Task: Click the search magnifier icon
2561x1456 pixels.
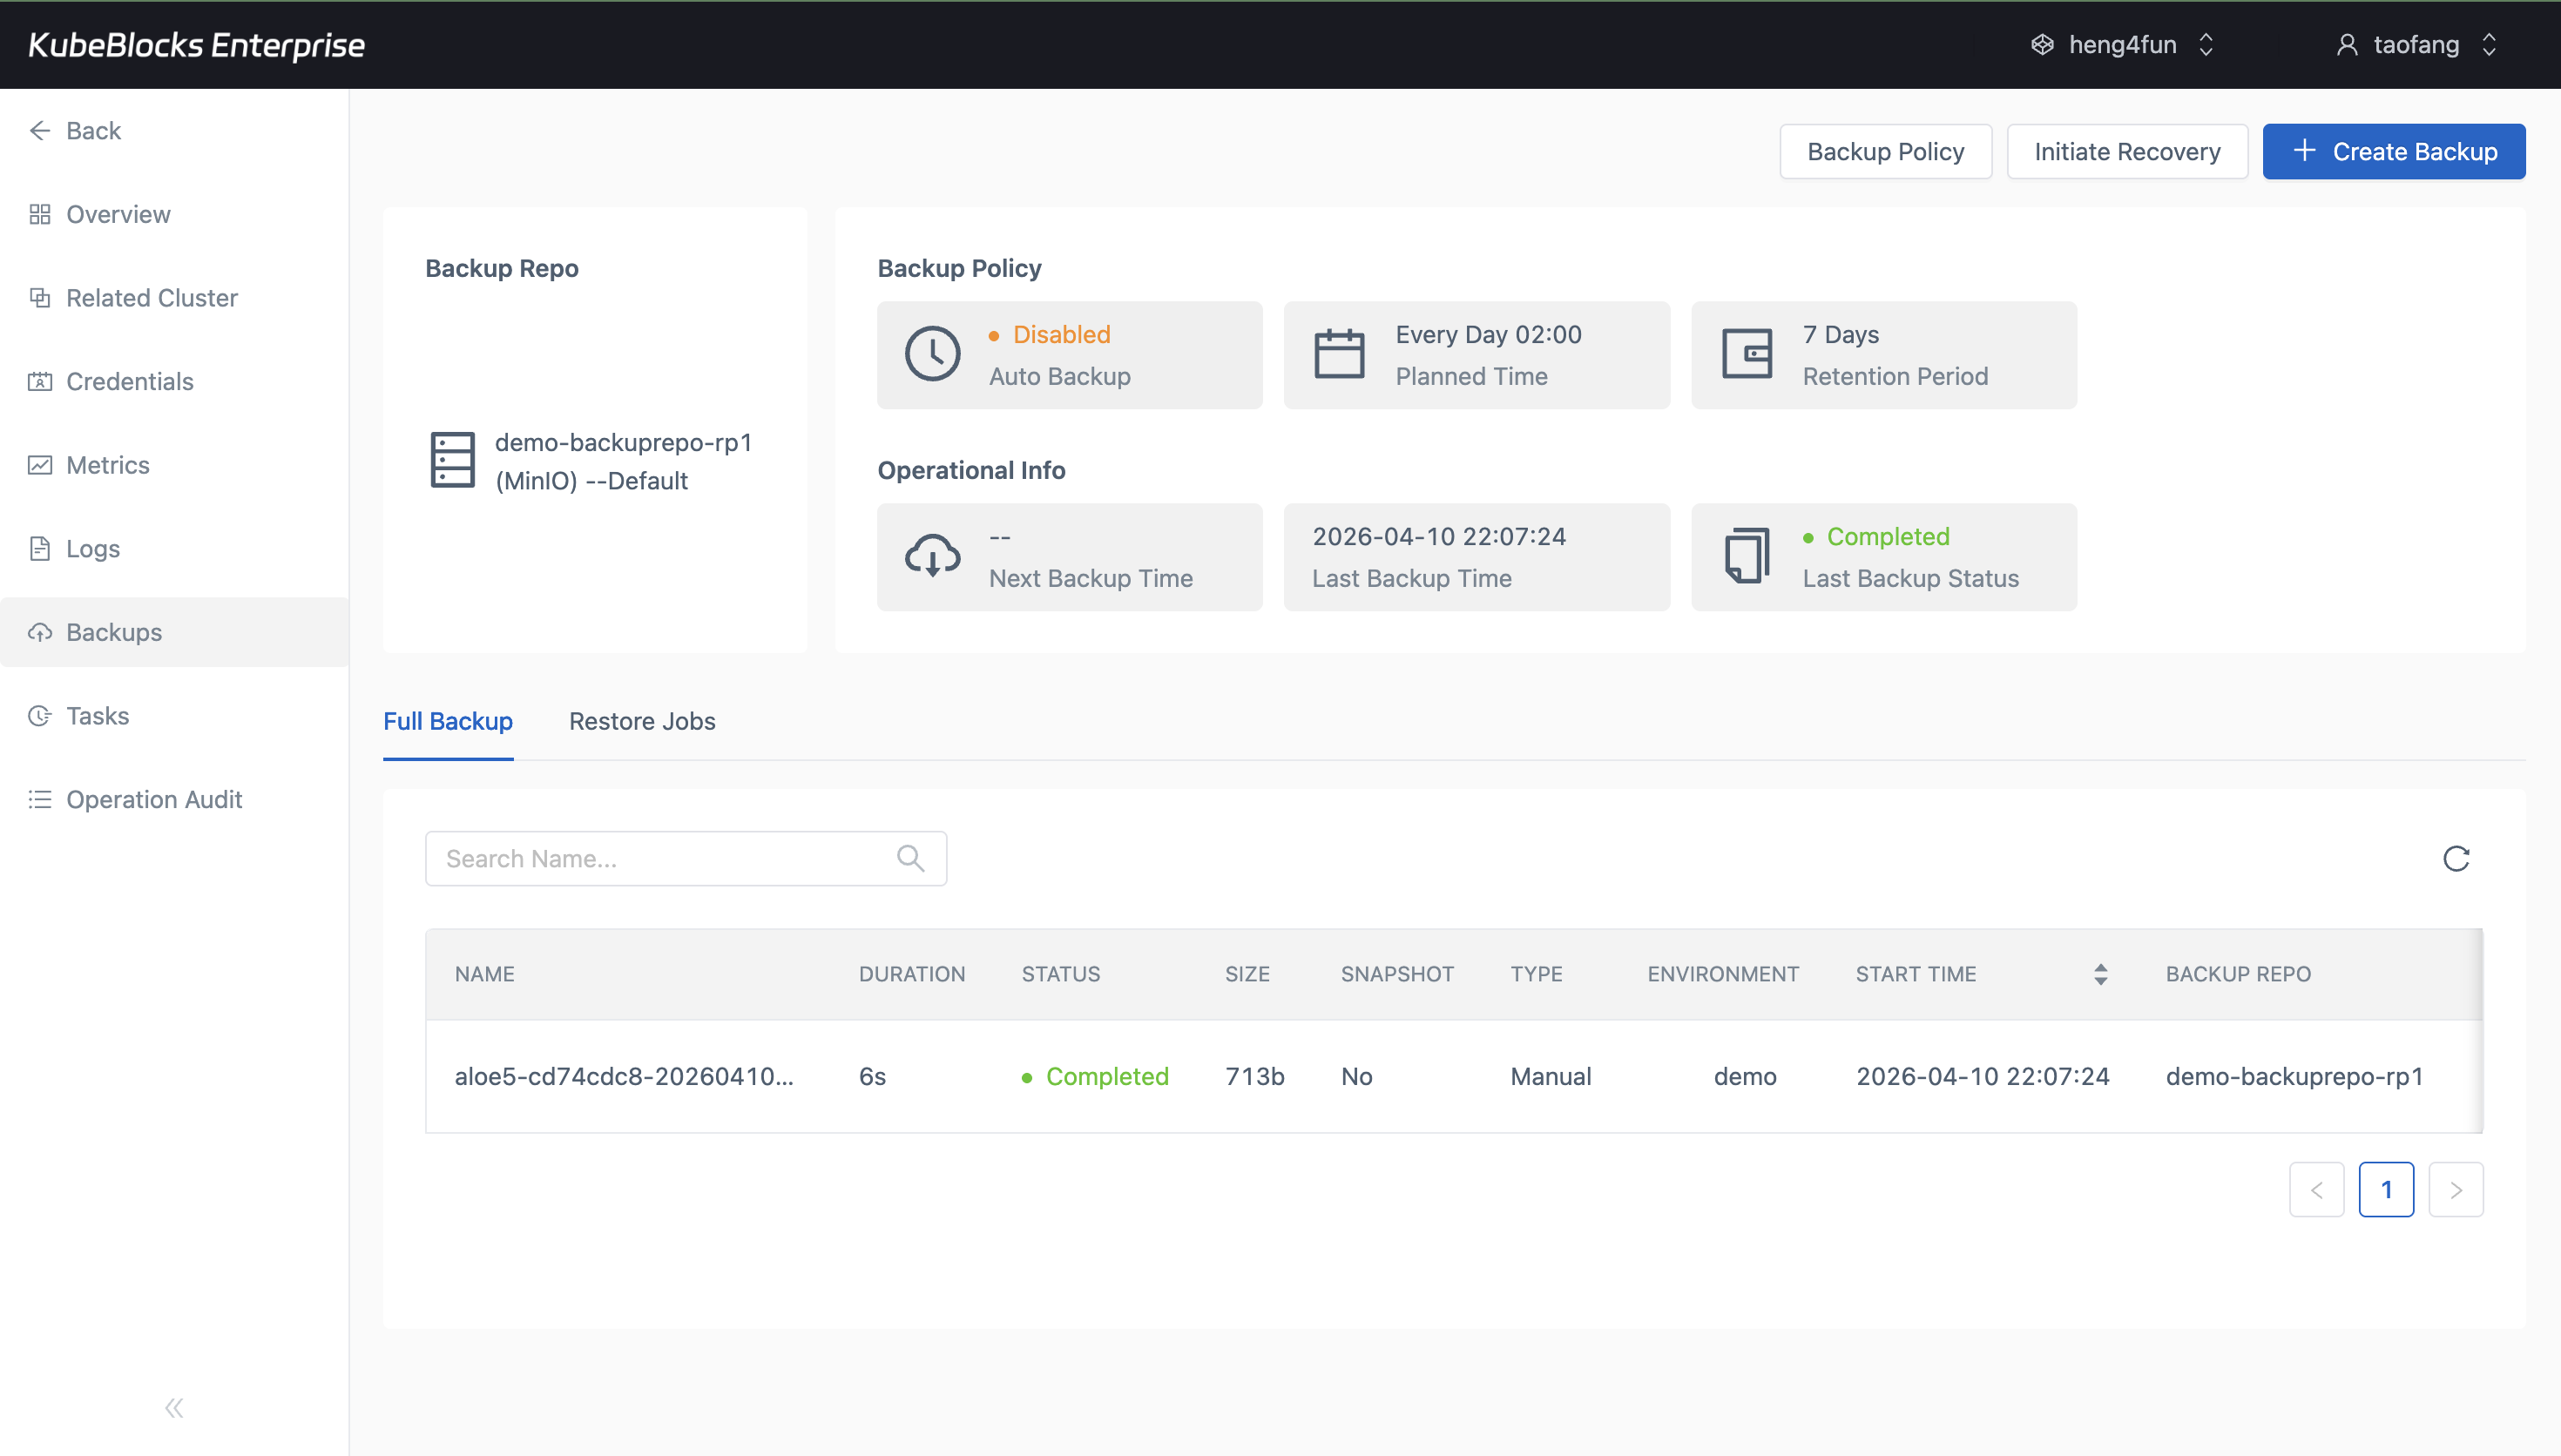Action: pos(910,858)
